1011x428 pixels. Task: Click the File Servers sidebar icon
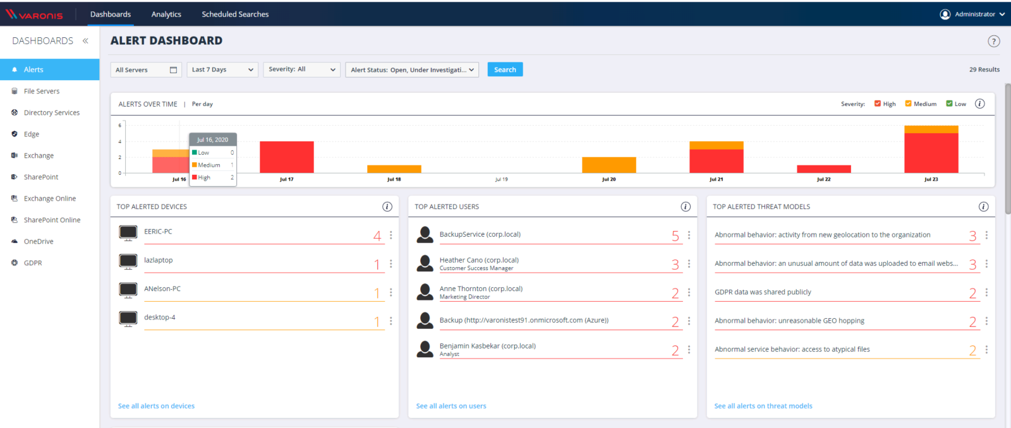point(15,91)
